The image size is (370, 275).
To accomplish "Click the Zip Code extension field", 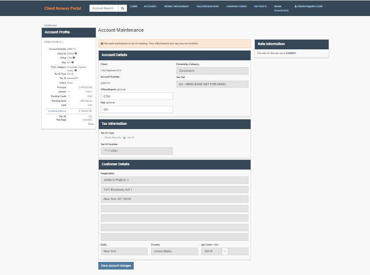I will pyautogui.click(x=238, y=251).
